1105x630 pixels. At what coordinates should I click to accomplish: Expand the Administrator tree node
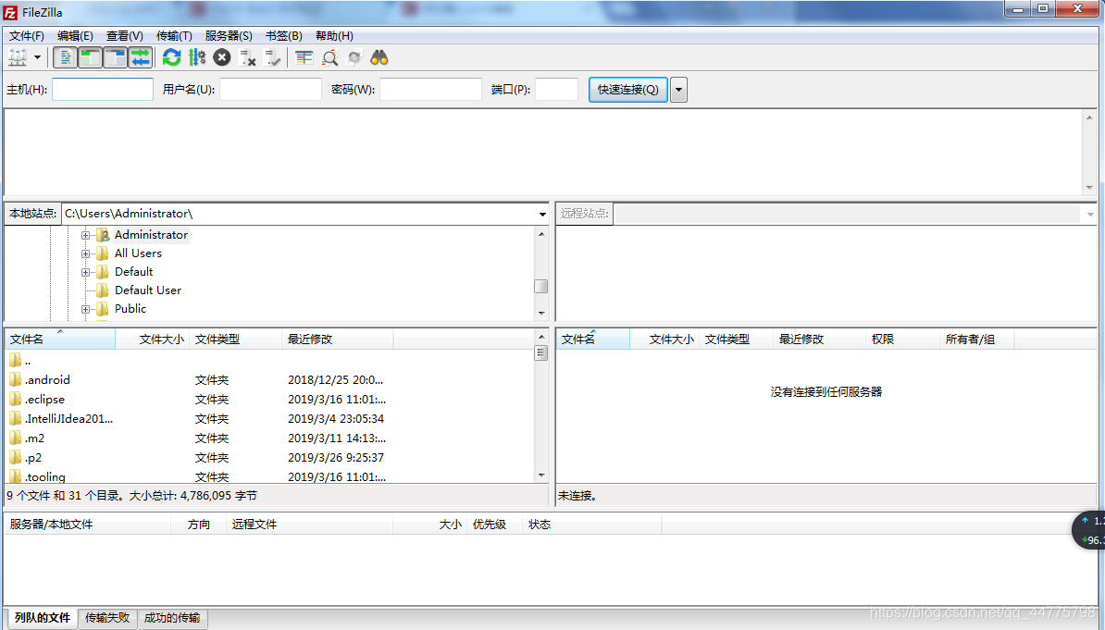pyautogui.click(x=85, y=235)
